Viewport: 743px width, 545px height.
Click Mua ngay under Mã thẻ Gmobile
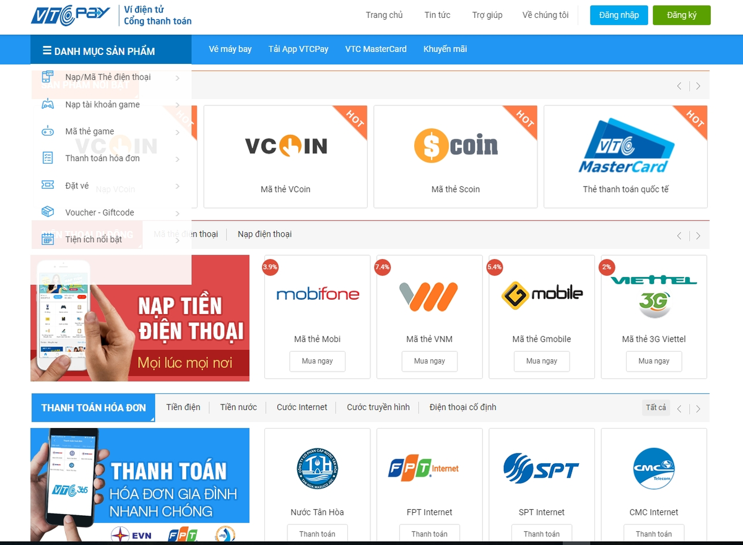click(542, 361)
